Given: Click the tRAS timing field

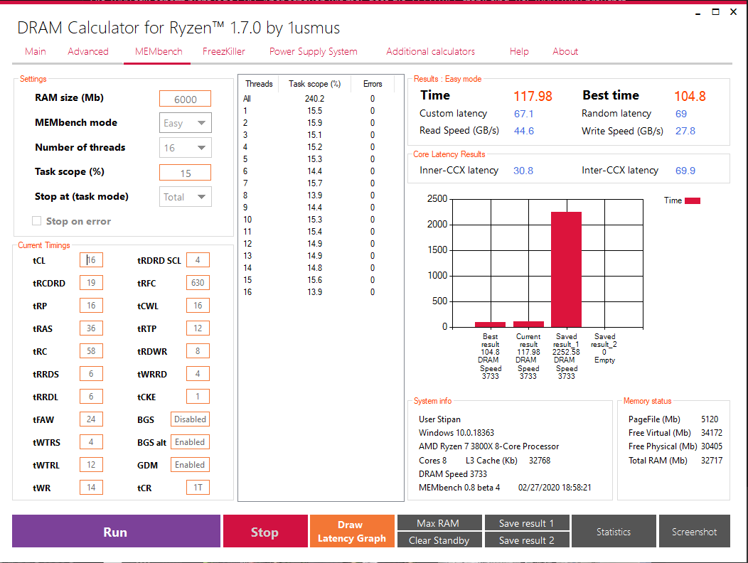Looking at the screenshot, I should click(91, 328).
